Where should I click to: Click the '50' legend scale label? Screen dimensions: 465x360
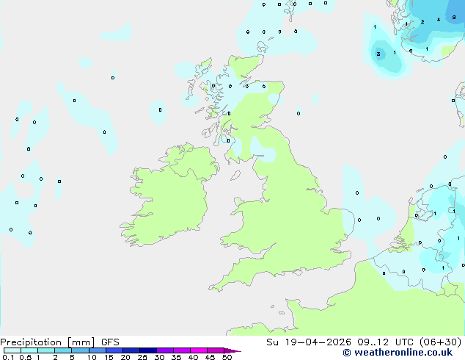tap(227, 357)
